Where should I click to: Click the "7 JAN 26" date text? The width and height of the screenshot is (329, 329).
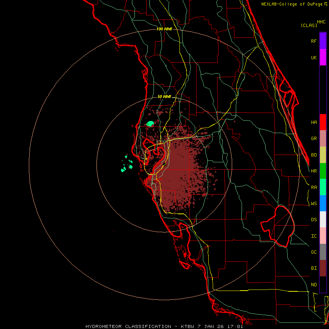click(x=210, y=326)
